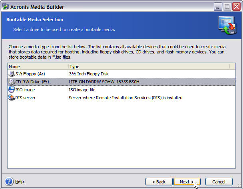This screenshot has width=243, height=189.
Task: Click the 3½-Inch Floppy Disk type cell
Action: coord(89,74)
